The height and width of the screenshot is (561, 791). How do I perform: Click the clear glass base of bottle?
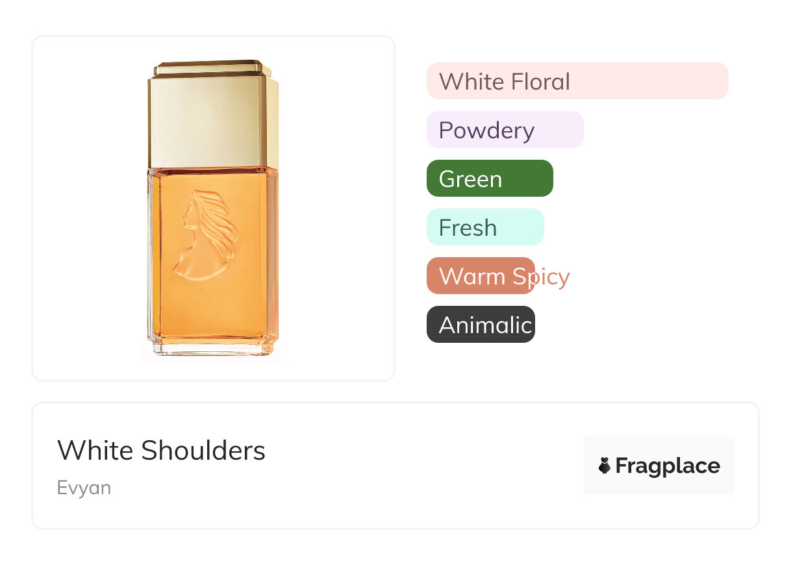213,347
